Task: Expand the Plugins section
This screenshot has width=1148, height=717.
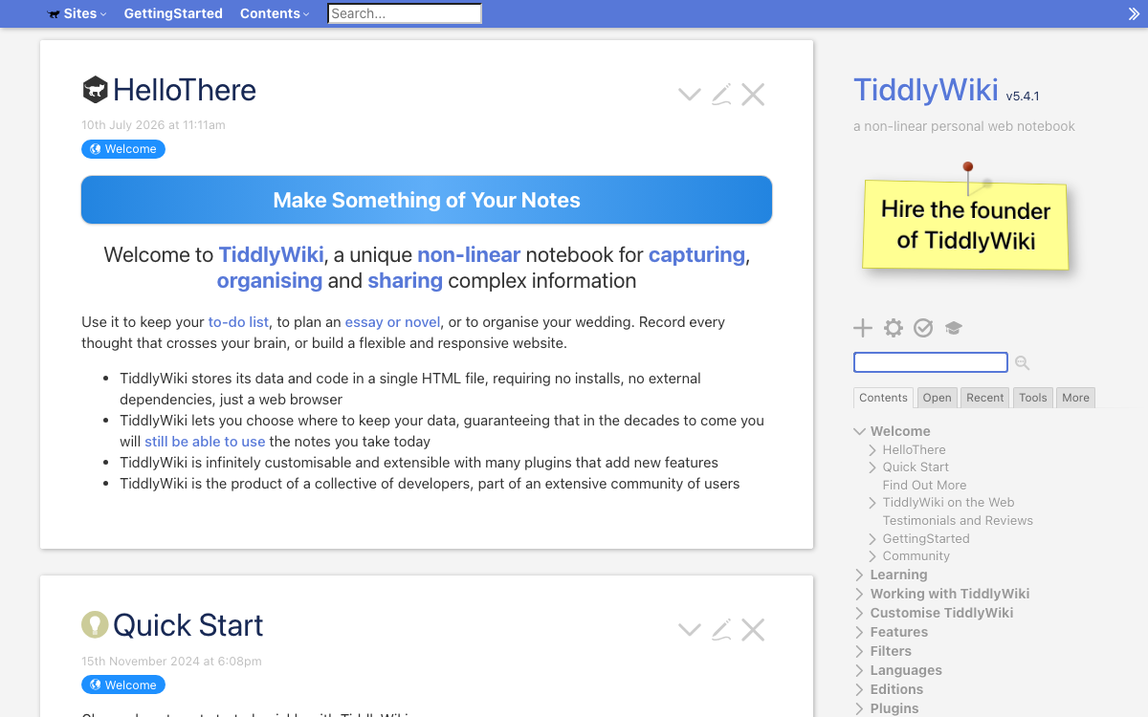Action: click(860, 708)
